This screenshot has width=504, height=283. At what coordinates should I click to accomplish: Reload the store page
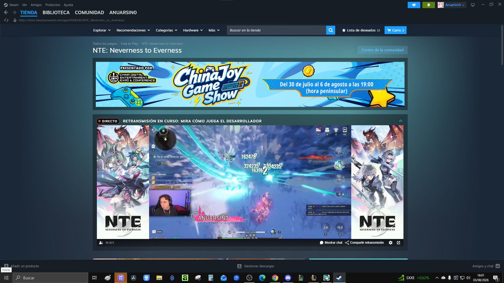point(6,20)
